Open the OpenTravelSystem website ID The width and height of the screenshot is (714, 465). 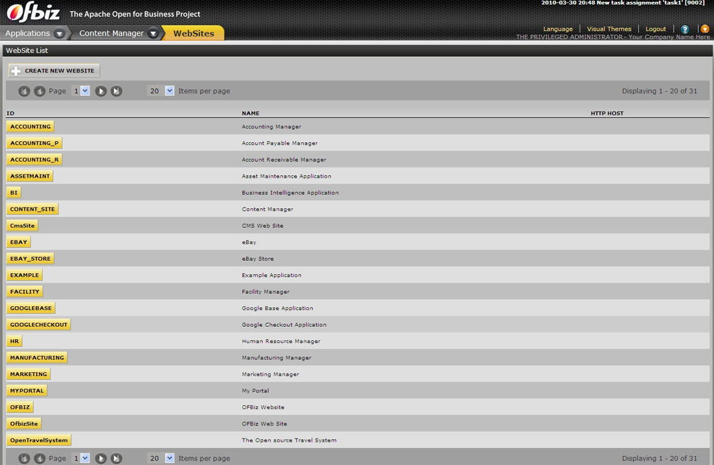click(x=39, y=440)
